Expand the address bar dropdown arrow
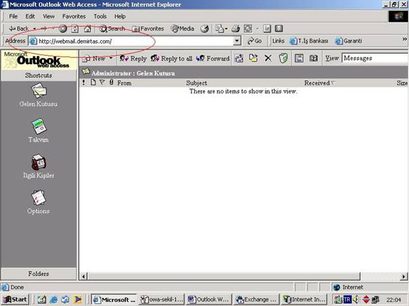The width and height of the screenshot is (409, 306). coord(237,41)
